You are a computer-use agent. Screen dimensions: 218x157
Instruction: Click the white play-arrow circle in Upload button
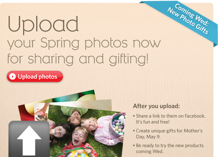point(12,77)
